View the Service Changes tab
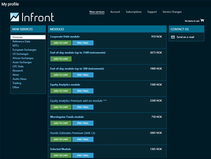Screen dimensions: 211x159 click(172, 12)
